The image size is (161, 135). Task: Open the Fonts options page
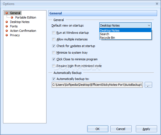coord(14,26)
